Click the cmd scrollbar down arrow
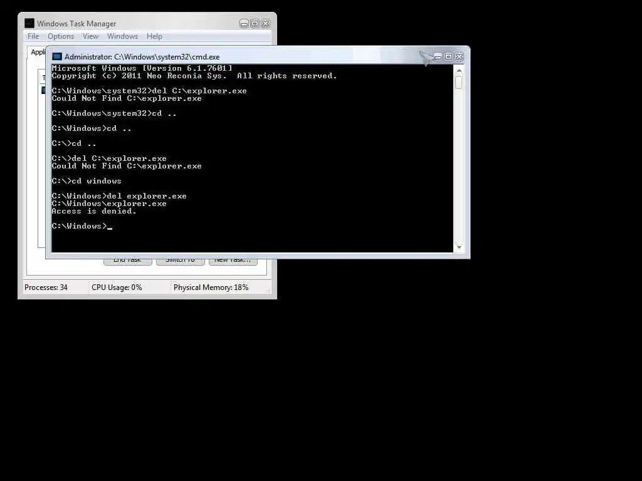 click(458, 247)
